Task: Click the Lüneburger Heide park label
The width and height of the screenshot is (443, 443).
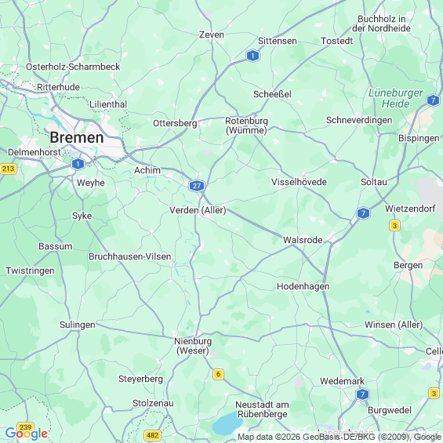Action: (395, 98)
